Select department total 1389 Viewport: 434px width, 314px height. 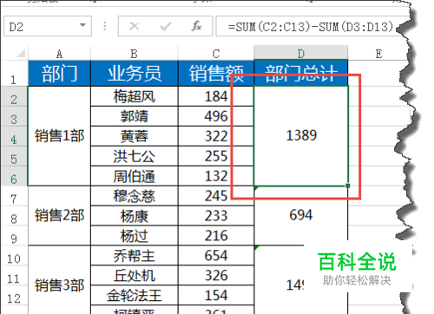click(x=301, y=135)
